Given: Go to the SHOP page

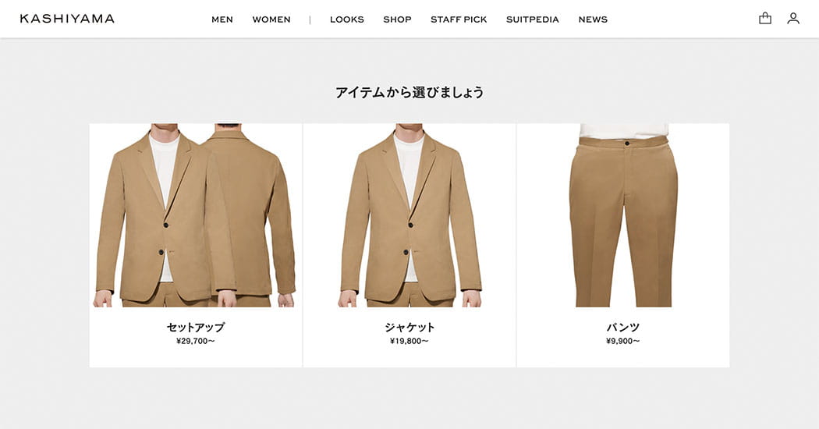Looking at the screenshot, I should pyautogui.click(x=397, y=19).
